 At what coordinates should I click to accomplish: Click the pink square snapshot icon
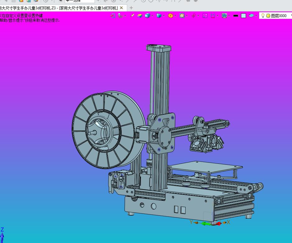point(205,16)
